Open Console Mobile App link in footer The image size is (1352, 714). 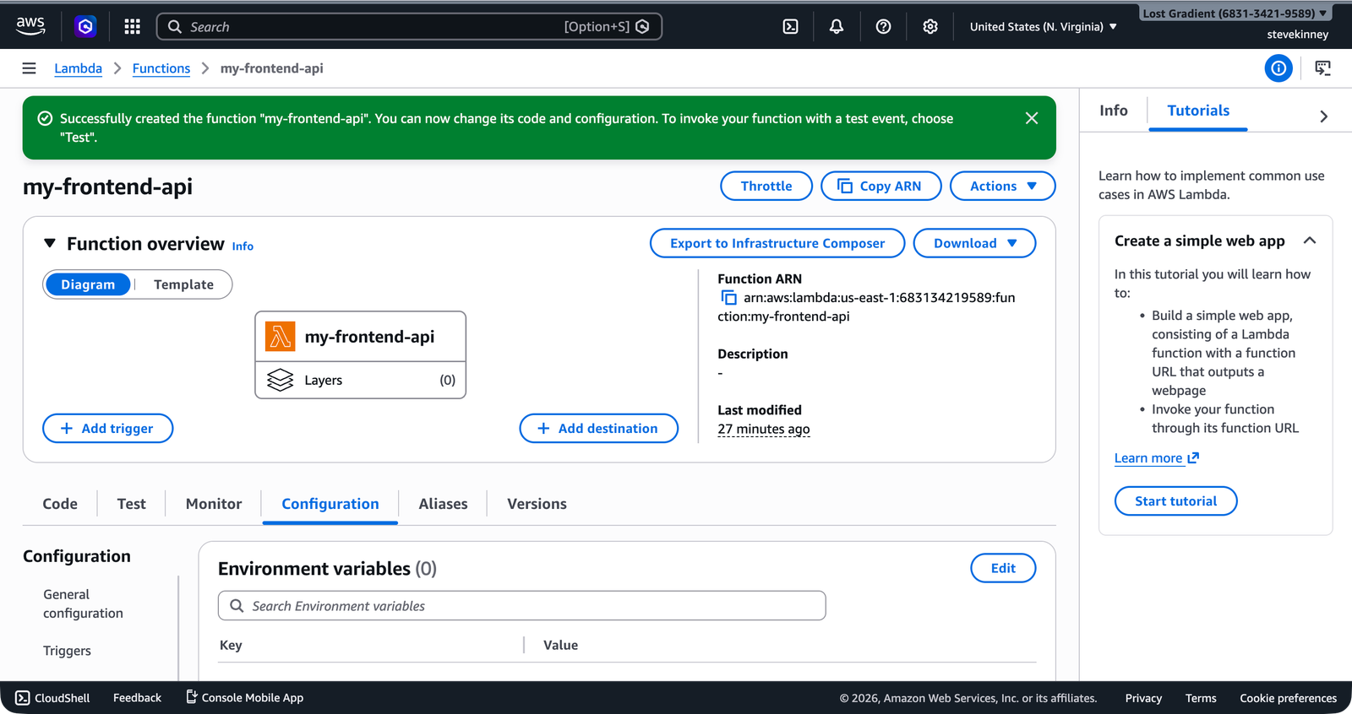(244, 698)
